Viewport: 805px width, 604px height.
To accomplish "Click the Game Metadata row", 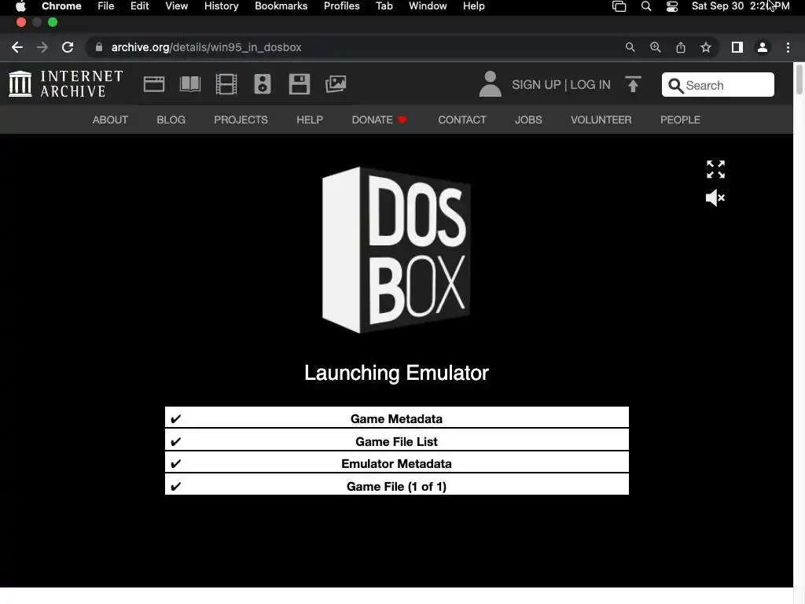I will (x=397, y=418).
